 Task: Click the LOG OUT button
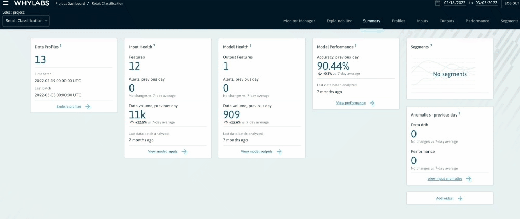pos(512,3)
